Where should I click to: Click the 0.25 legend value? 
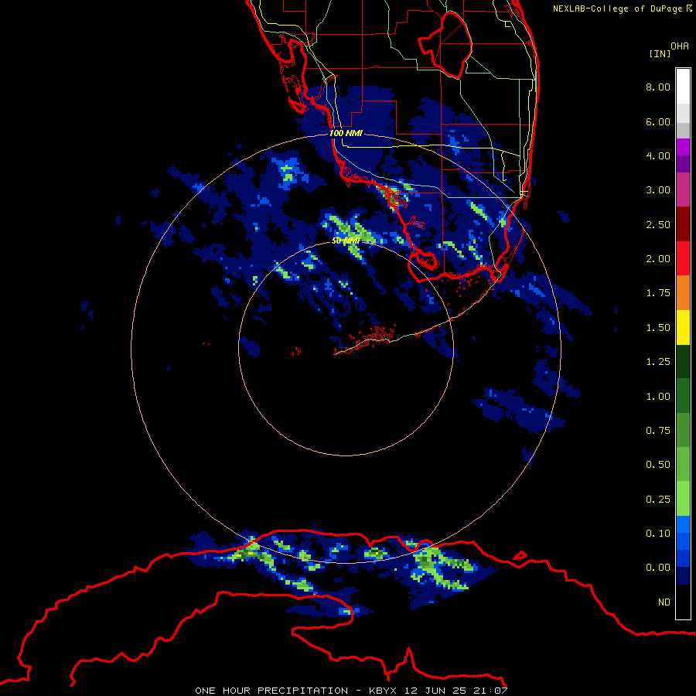pyautogui.click(x=658, y=500)
